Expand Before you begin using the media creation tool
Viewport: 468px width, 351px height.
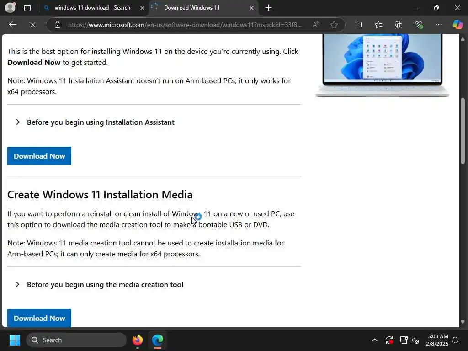pyautogui.click(x=99, y=284)
